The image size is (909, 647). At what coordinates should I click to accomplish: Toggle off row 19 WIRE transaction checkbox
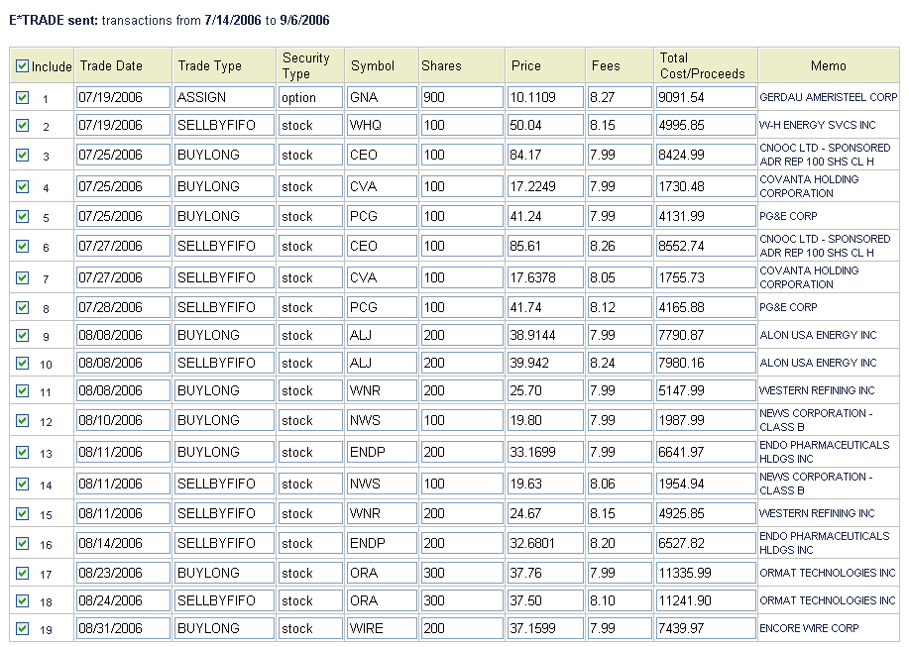(22, 627)
